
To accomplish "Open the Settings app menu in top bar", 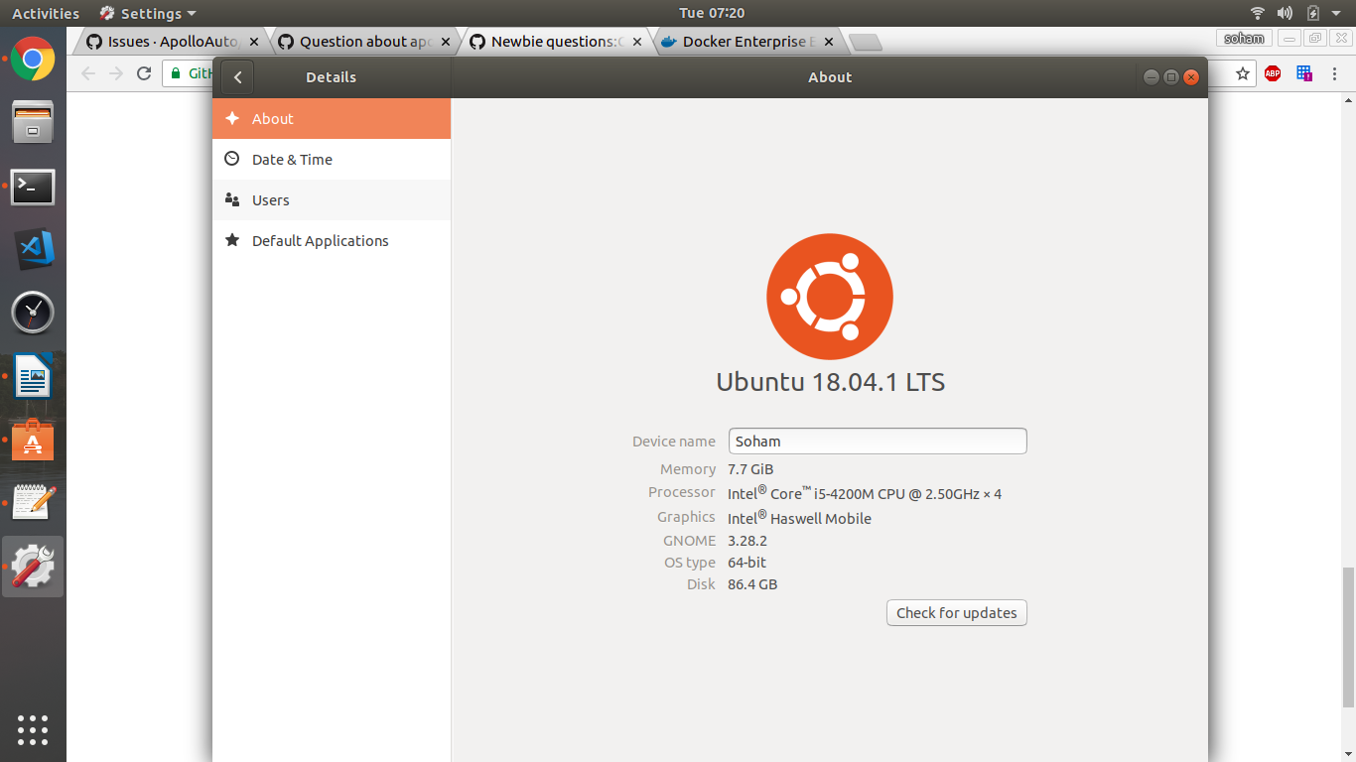I will pyautogui.click(x=148, y=13).
